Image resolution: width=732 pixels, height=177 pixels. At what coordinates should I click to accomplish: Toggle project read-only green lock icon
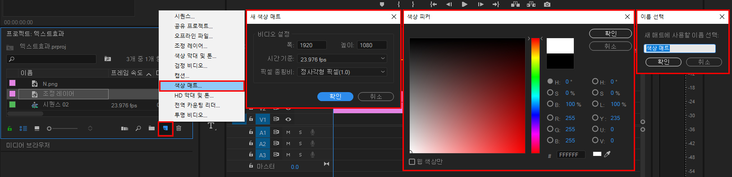[x=9, y=128]
